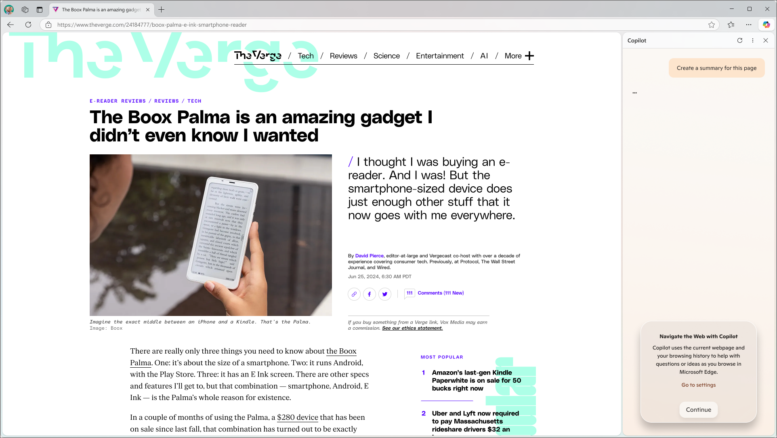
Task: Click See our ethics statement link
Action: (x=412, y=327)
